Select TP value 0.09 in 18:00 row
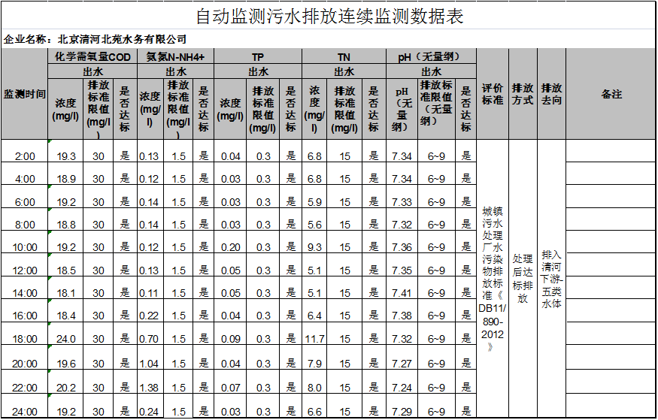The height and width of the screenshot is (420, 658). [230, 334]
